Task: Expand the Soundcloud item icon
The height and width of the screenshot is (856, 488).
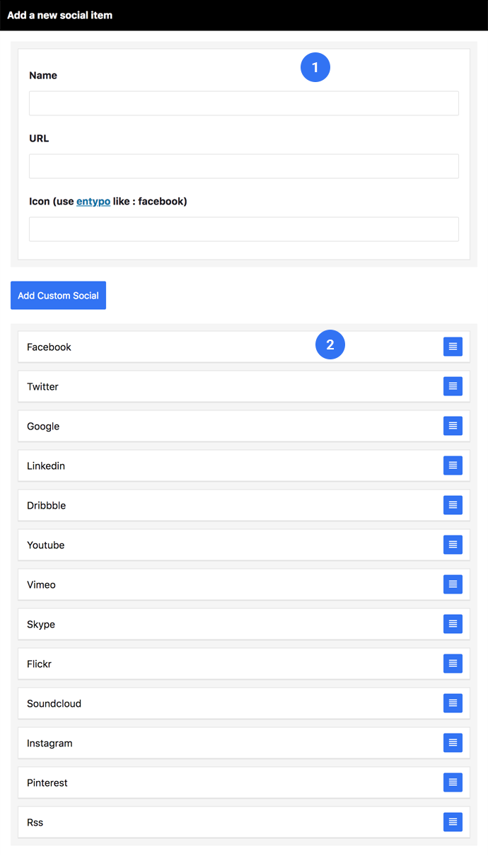Action: point(453,703)
